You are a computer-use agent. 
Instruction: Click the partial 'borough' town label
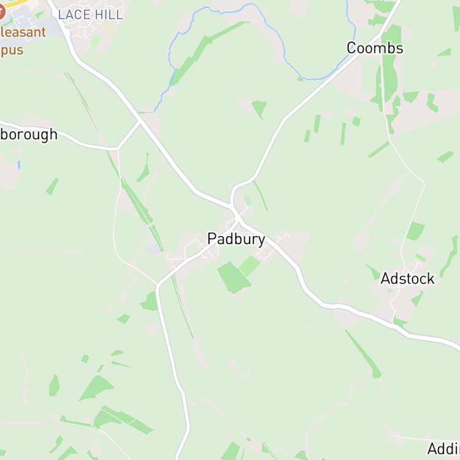[x=28, y=135]
